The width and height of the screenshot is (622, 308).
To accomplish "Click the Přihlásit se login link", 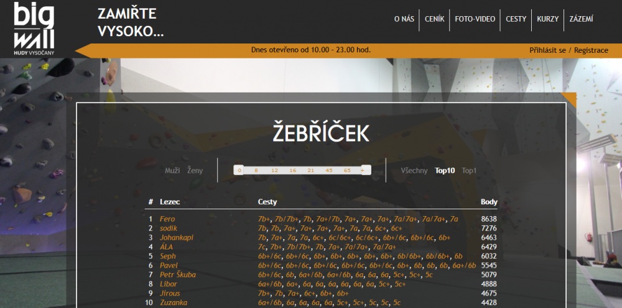I will pos(547,50).
